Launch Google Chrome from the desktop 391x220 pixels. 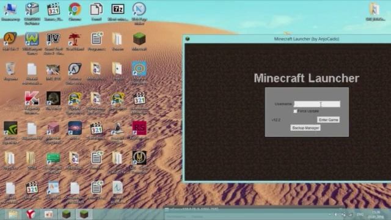[x=75, y=9]
